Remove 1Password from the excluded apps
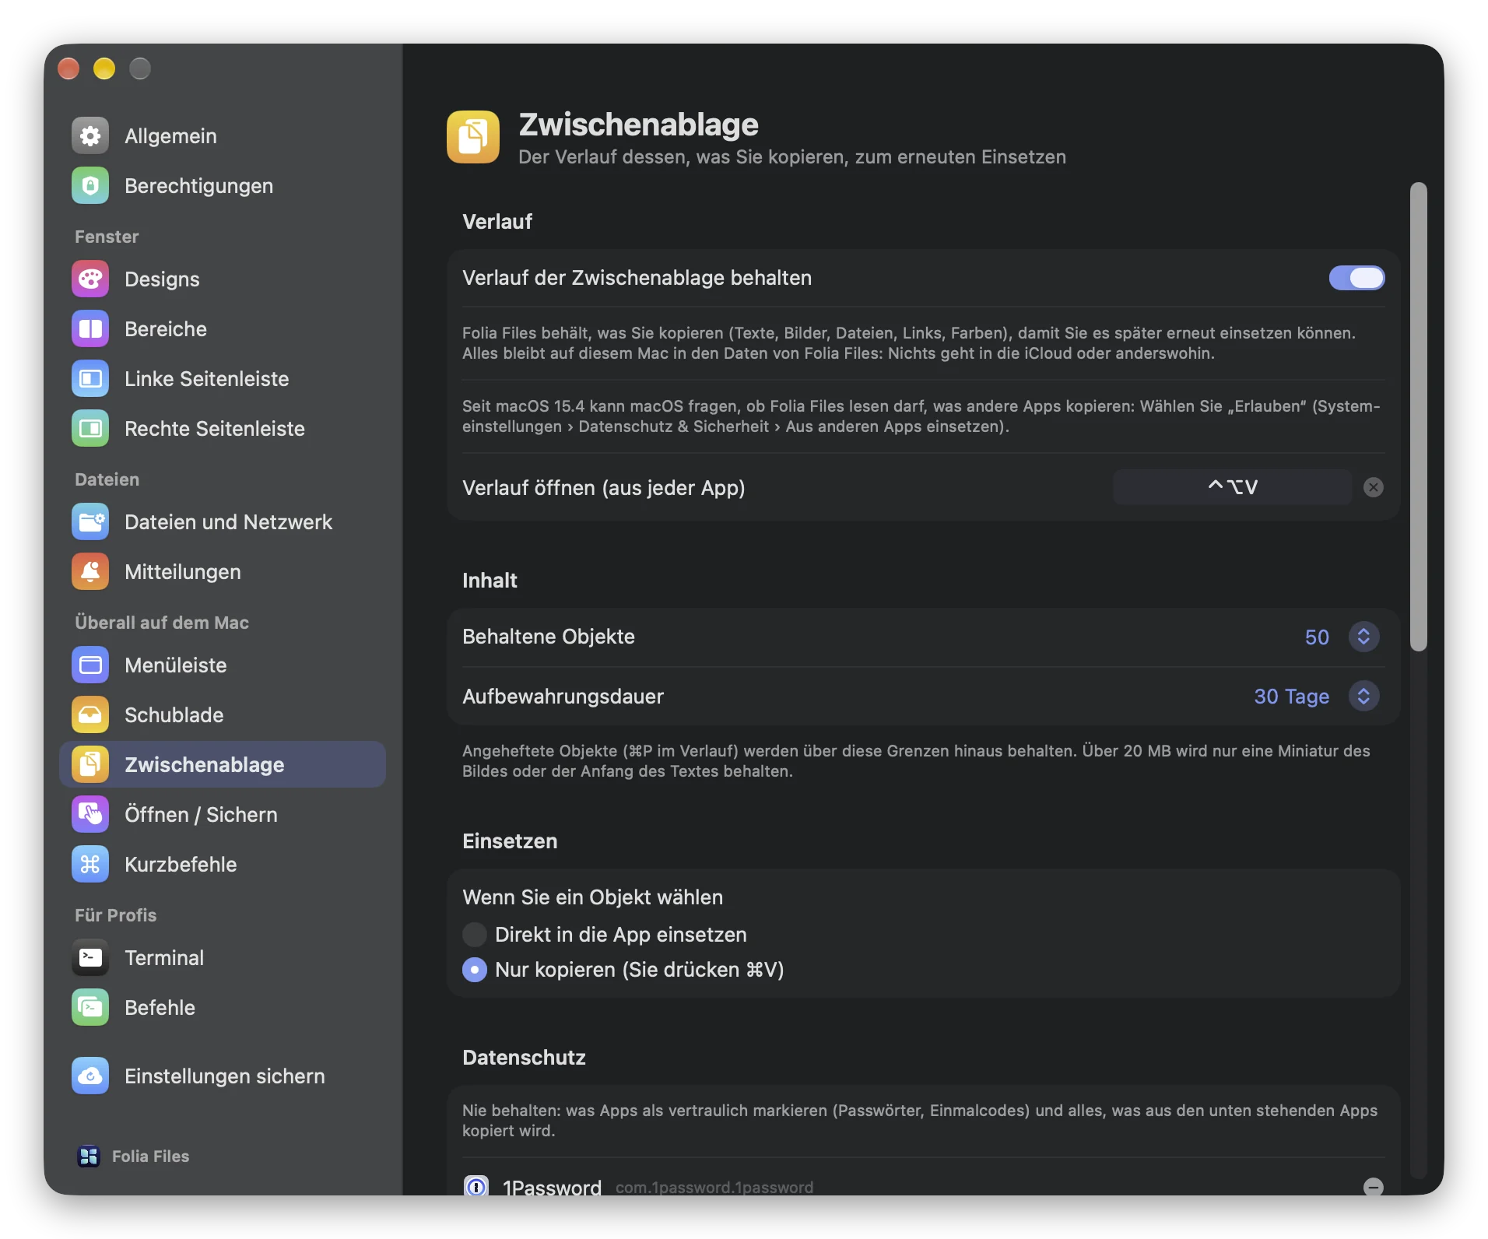This screenshot has width=1488, height=1239. coord(1374,1187)
